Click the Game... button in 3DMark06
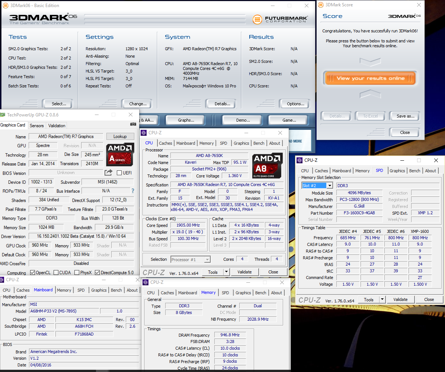 pos(289,120)
